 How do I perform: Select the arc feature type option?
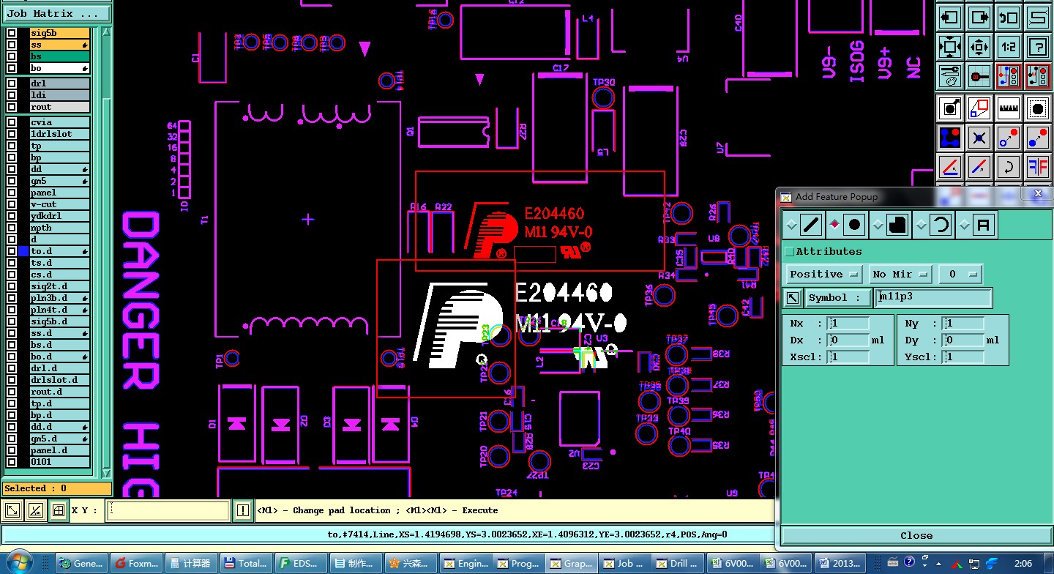pos(941,225)
